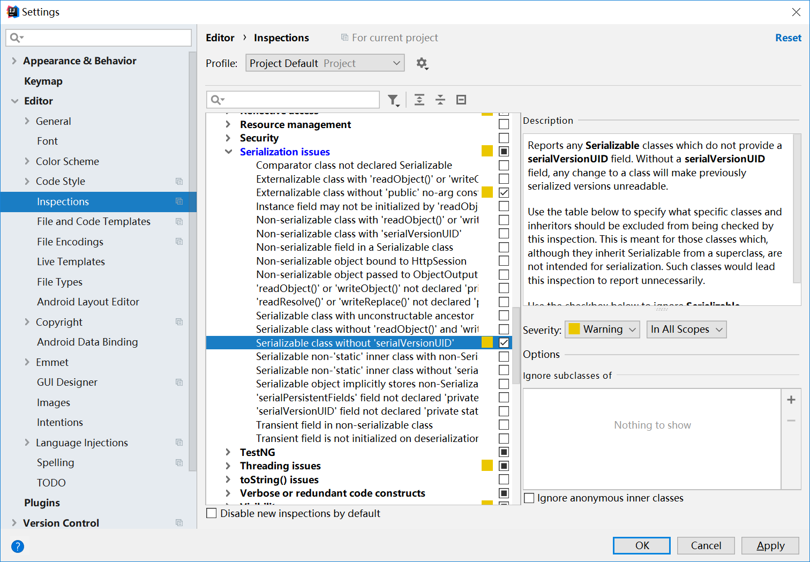Screen dimensions: 810x562
Task: Click the For current project copy icon
Action: (344, 38)
